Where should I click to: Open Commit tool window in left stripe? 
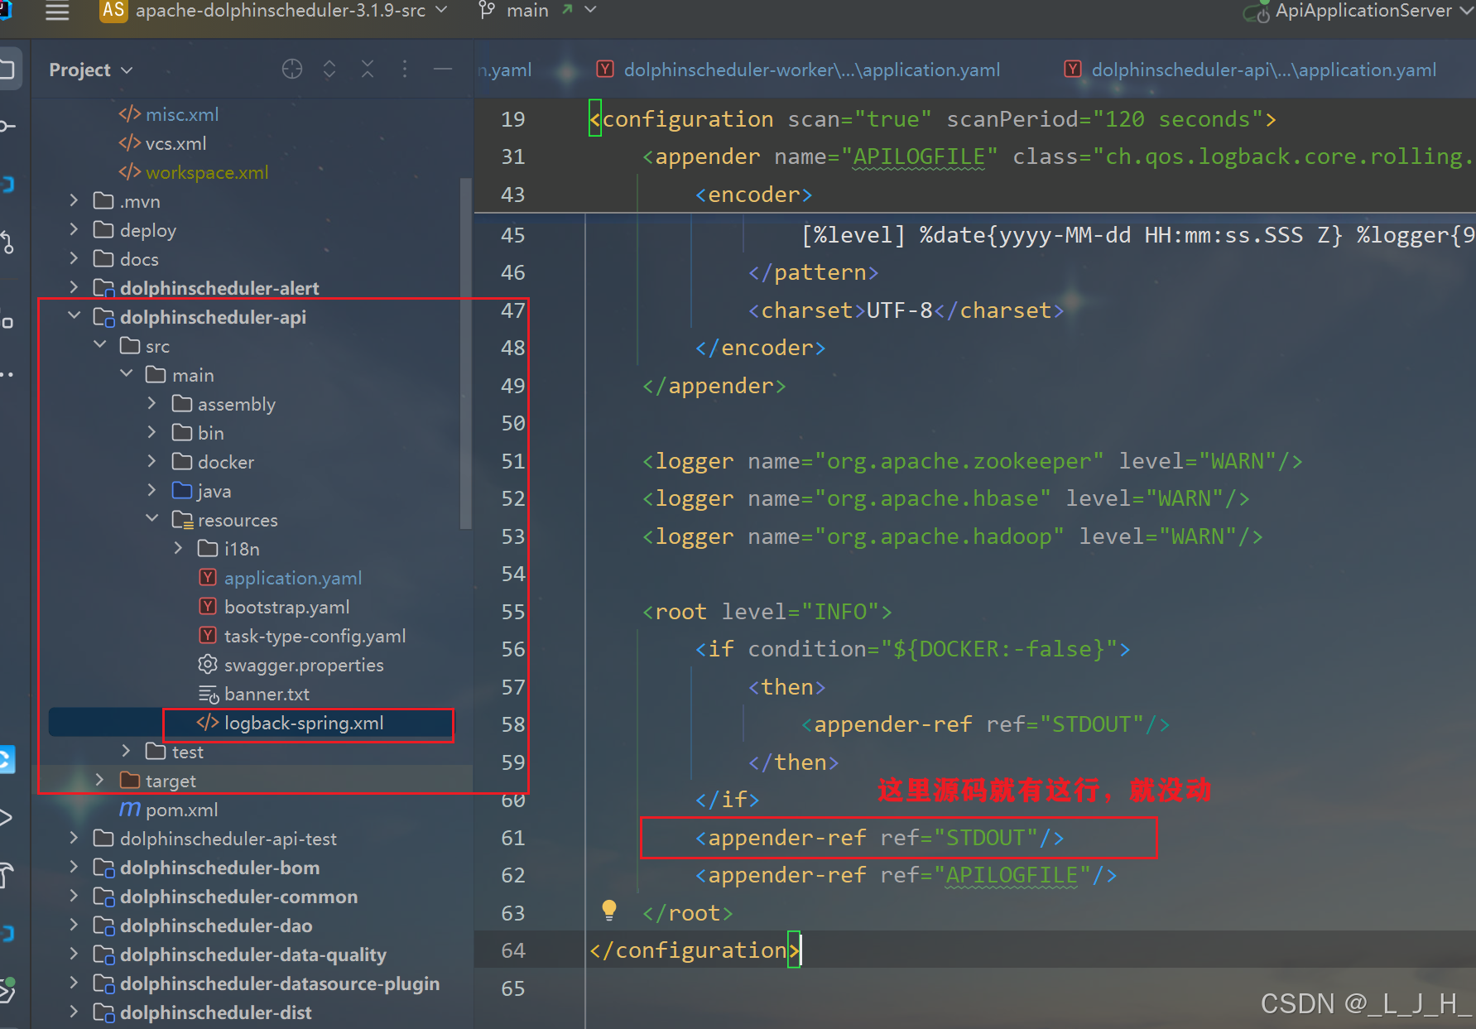[x=7, y=126]
